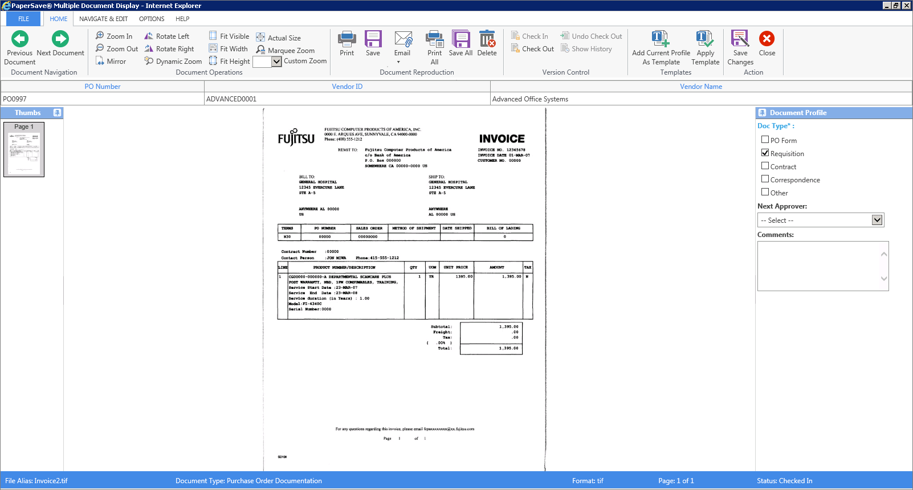Click the Zoom In tool
Screen dimensions: 913x490
click(x=114, y=36)
